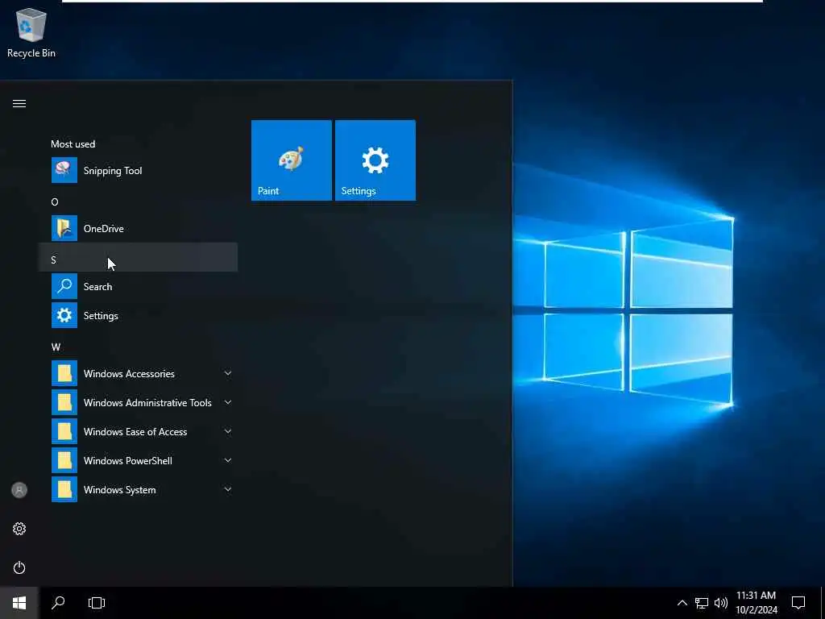
Task: Click the Settings tile
Action: coord(375,160)
